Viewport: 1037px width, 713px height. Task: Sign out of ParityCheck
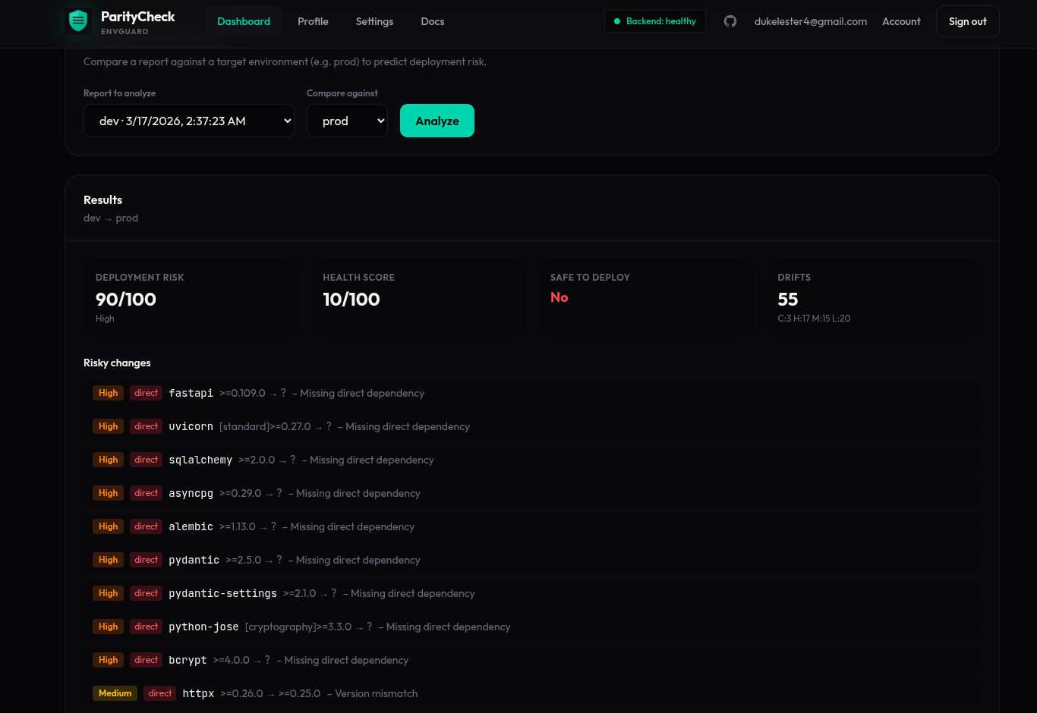click(967, 21)
